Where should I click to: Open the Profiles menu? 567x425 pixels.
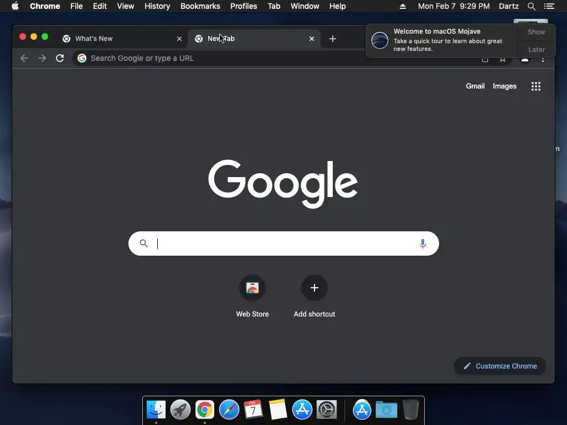coord(244,6)
